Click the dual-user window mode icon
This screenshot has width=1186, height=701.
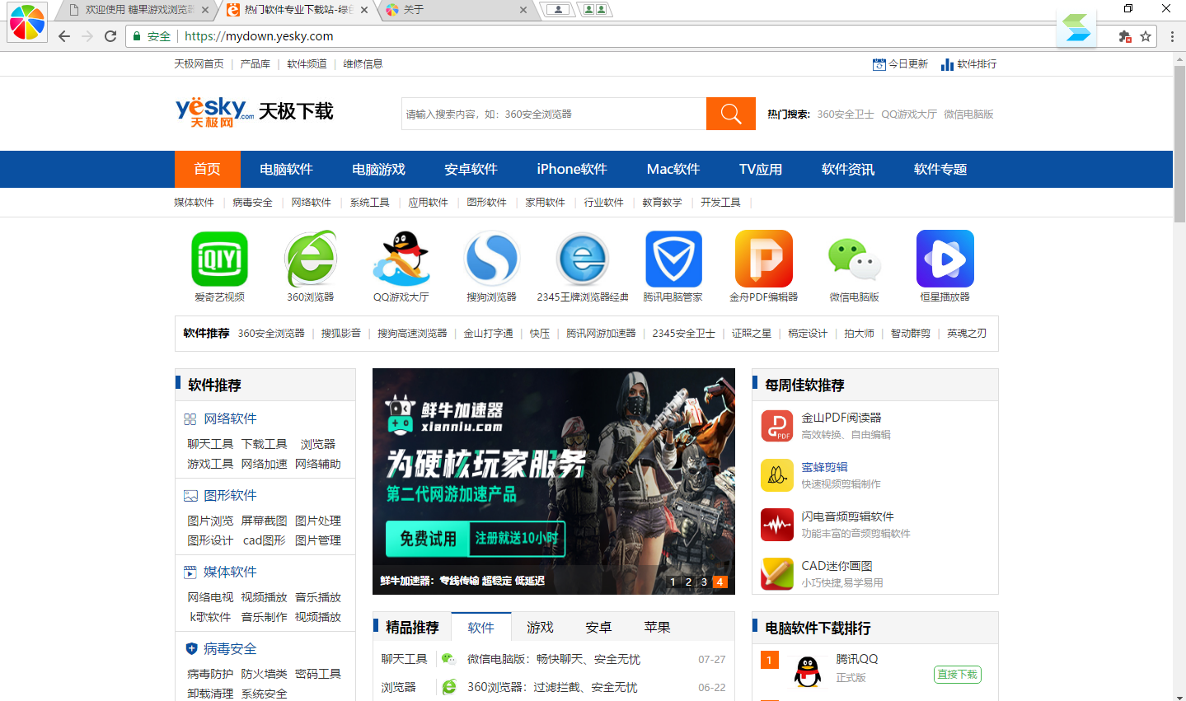tap(594, 10)
